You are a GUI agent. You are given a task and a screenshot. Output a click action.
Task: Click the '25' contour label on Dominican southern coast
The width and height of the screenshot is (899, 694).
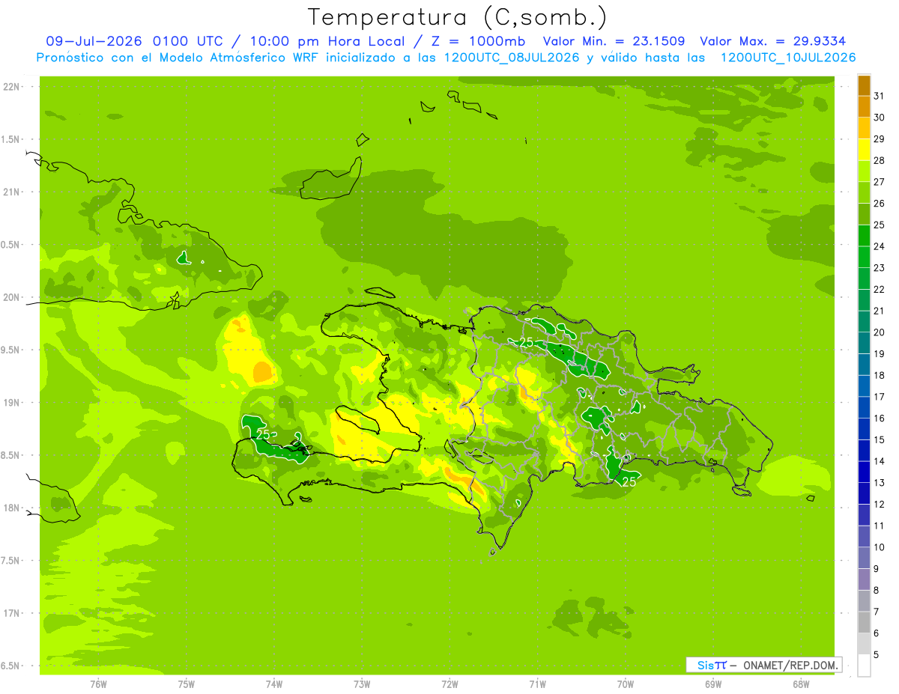(x=629, y=481)
